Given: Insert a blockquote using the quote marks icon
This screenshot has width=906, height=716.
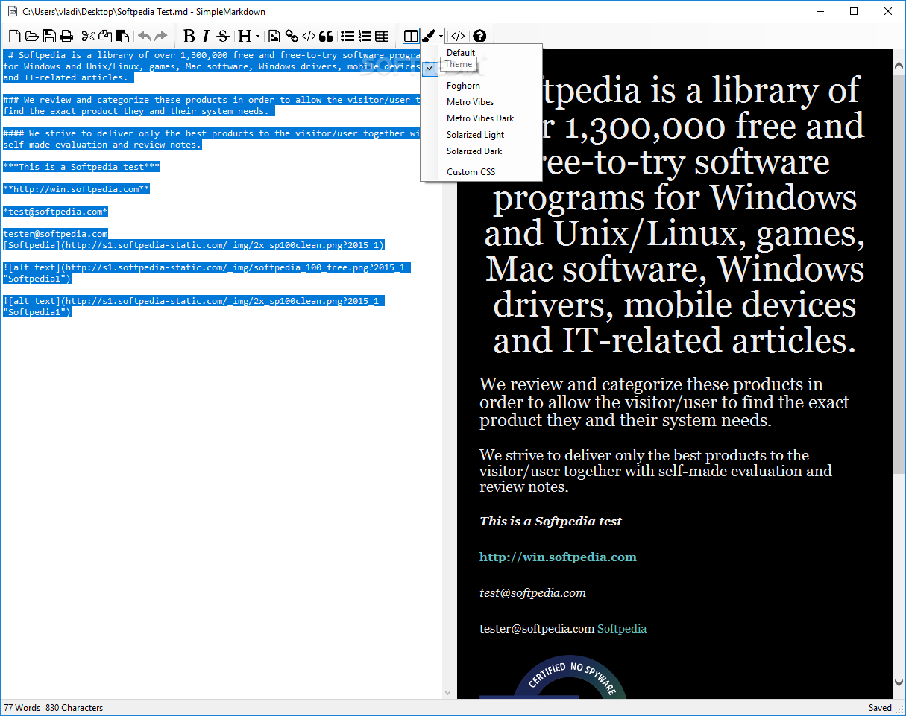Looking at the screenshot, I should [326, 36].
